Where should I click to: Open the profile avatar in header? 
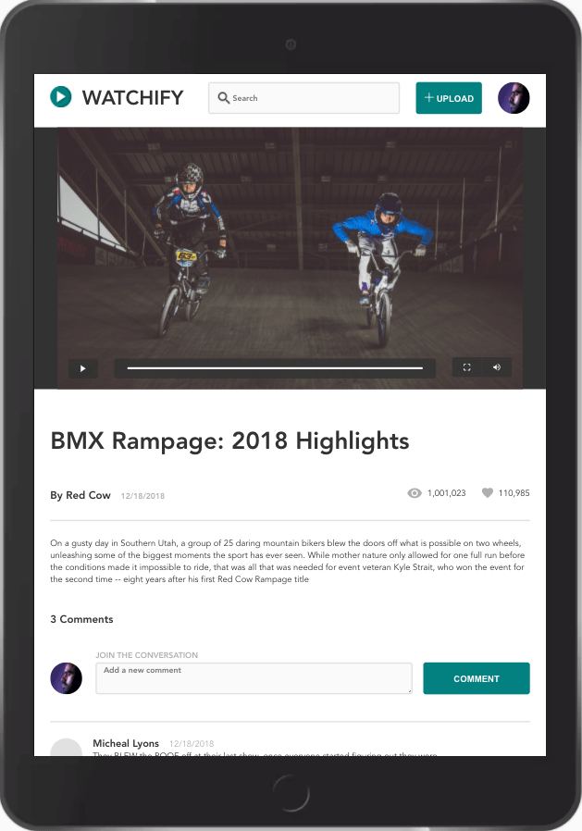pos(514,98)
